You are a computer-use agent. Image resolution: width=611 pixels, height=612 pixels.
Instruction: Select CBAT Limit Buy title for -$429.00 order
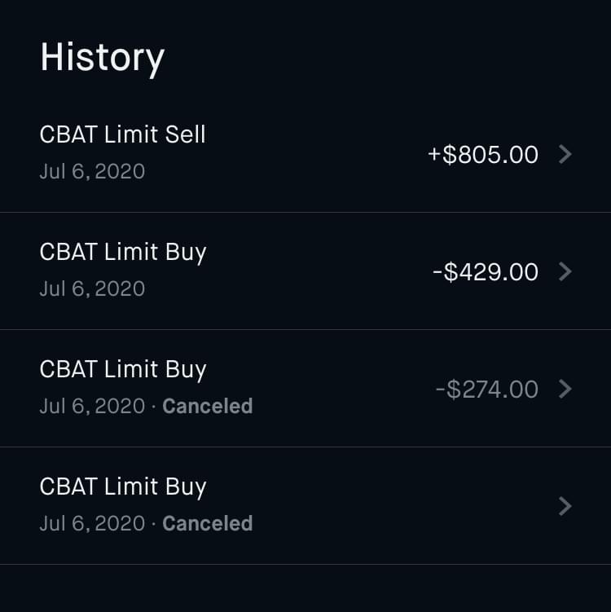123,252
